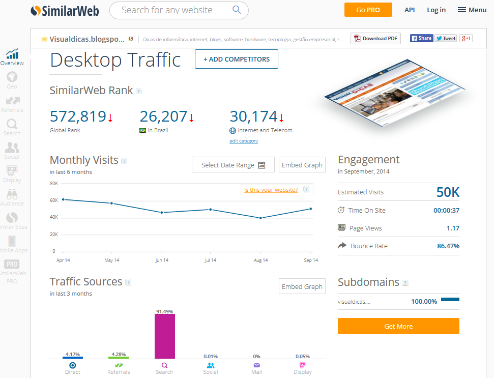Image resolution: width=494 pixels, height=378 pixels.
Task: Download the PDF report
Action: tap(375, 39)
